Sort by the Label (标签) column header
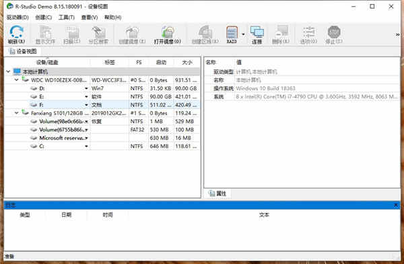This screenshot has width=404, height=264. click(x=110, y=62)
